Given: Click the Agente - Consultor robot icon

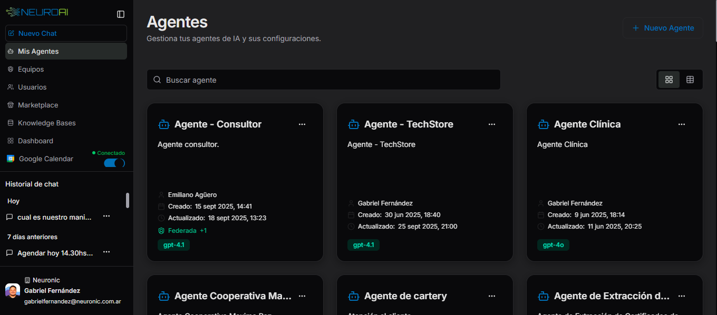Looking at the screenshot, I should [163, 124].
